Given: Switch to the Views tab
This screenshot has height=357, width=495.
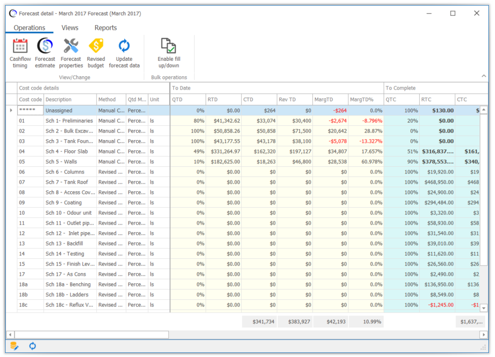Looking at the screenshot, I should 70,28.
